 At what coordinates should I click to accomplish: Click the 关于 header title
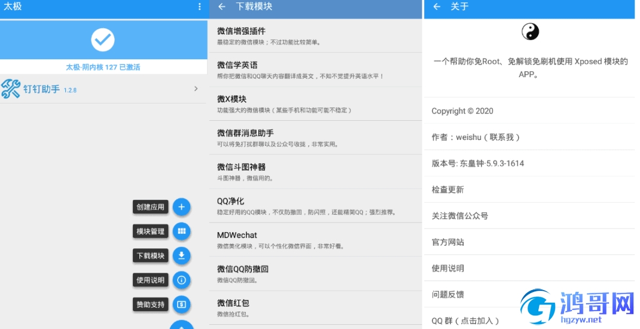pyautogui.click(x=459, y=7)
